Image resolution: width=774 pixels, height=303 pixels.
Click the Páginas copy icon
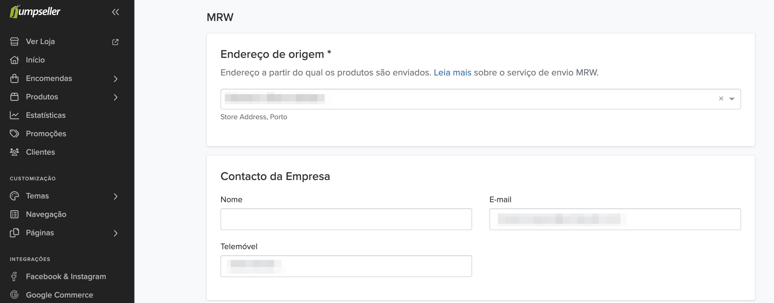(14, 233)
